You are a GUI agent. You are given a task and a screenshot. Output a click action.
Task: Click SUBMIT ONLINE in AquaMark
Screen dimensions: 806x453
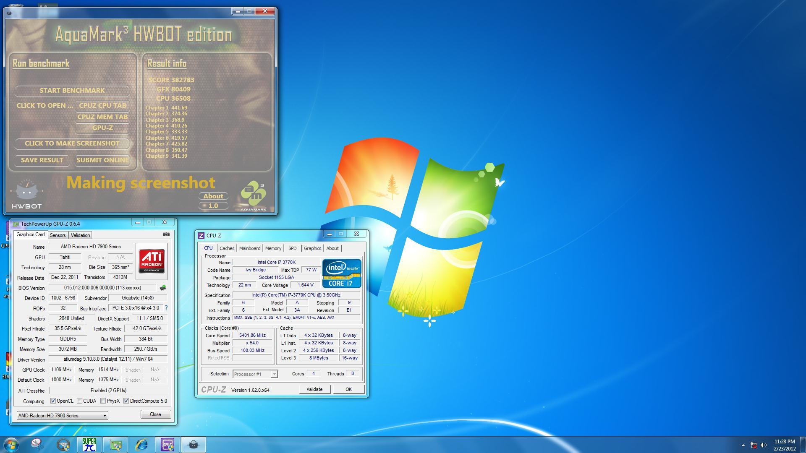102,160
